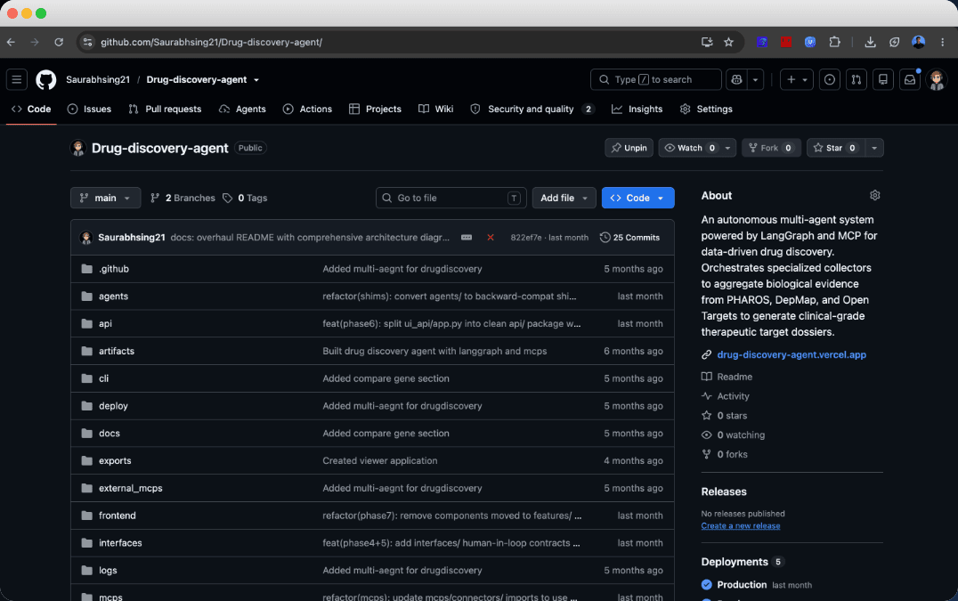The image size is (958, 601).
Task: Open the green Code clone dropdown
Action: (x=637, y=198)
